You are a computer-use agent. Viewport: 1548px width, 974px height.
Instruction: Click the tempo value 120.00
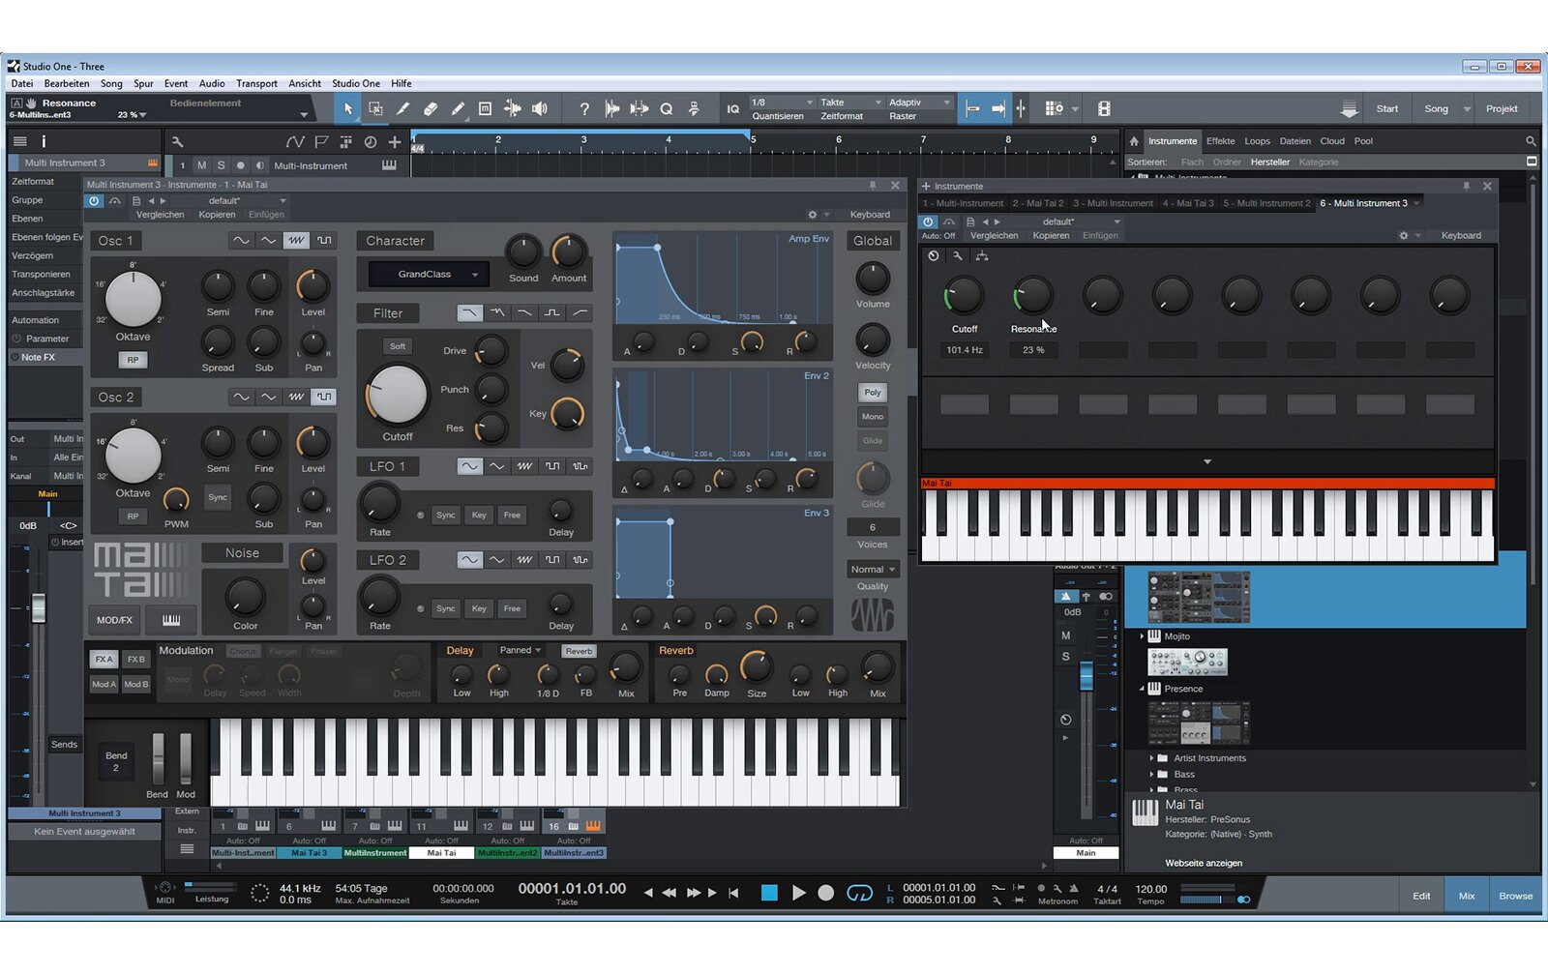(1150, 889)
